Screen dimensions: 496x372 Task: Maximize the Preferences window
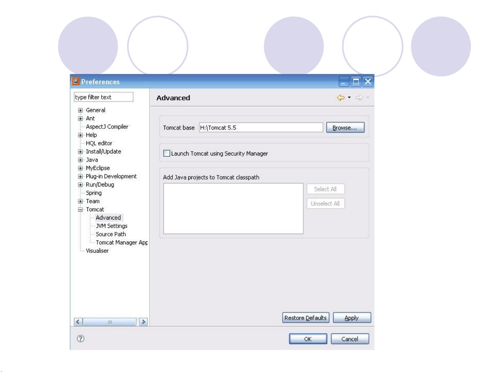[x=357, y=82]
